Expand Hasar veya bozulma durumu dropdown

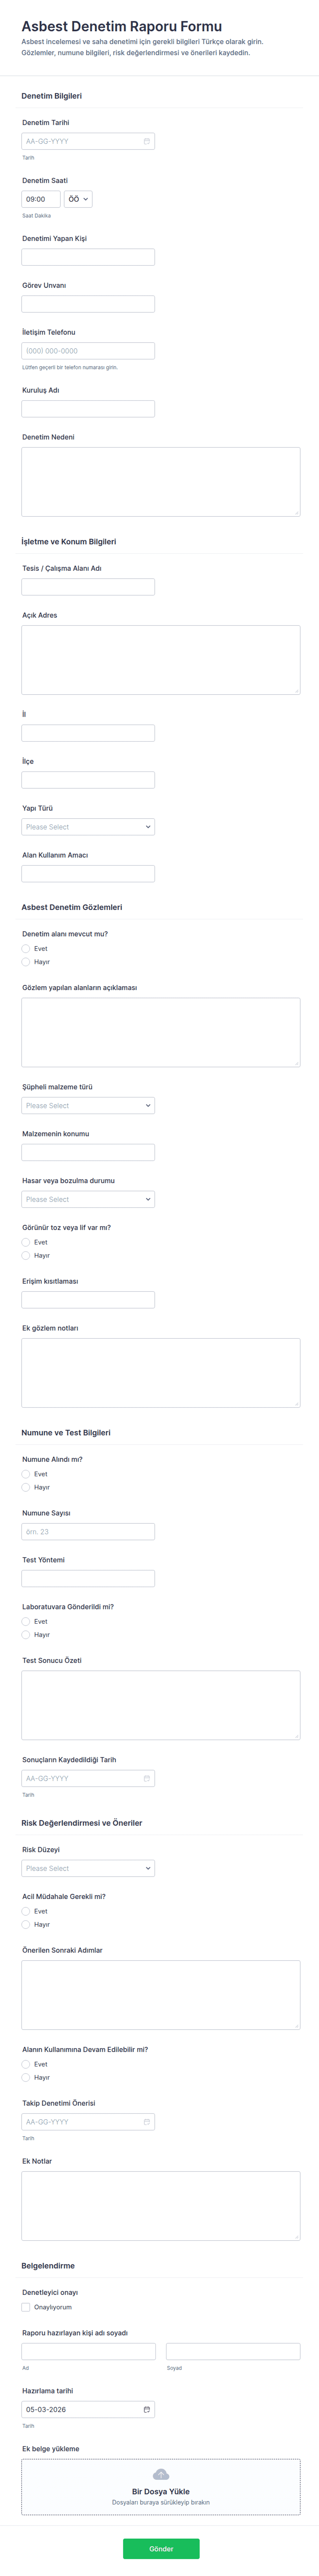coord(88,1199)
